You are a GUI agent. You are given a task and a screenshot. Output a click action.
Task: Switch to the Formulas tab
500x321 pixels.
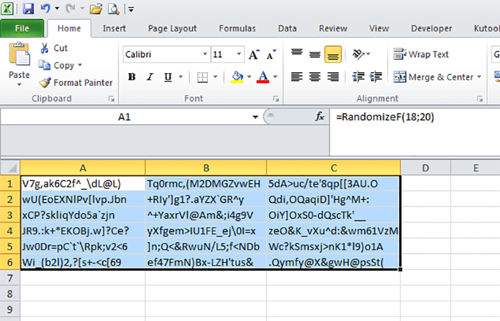(237, 29)
